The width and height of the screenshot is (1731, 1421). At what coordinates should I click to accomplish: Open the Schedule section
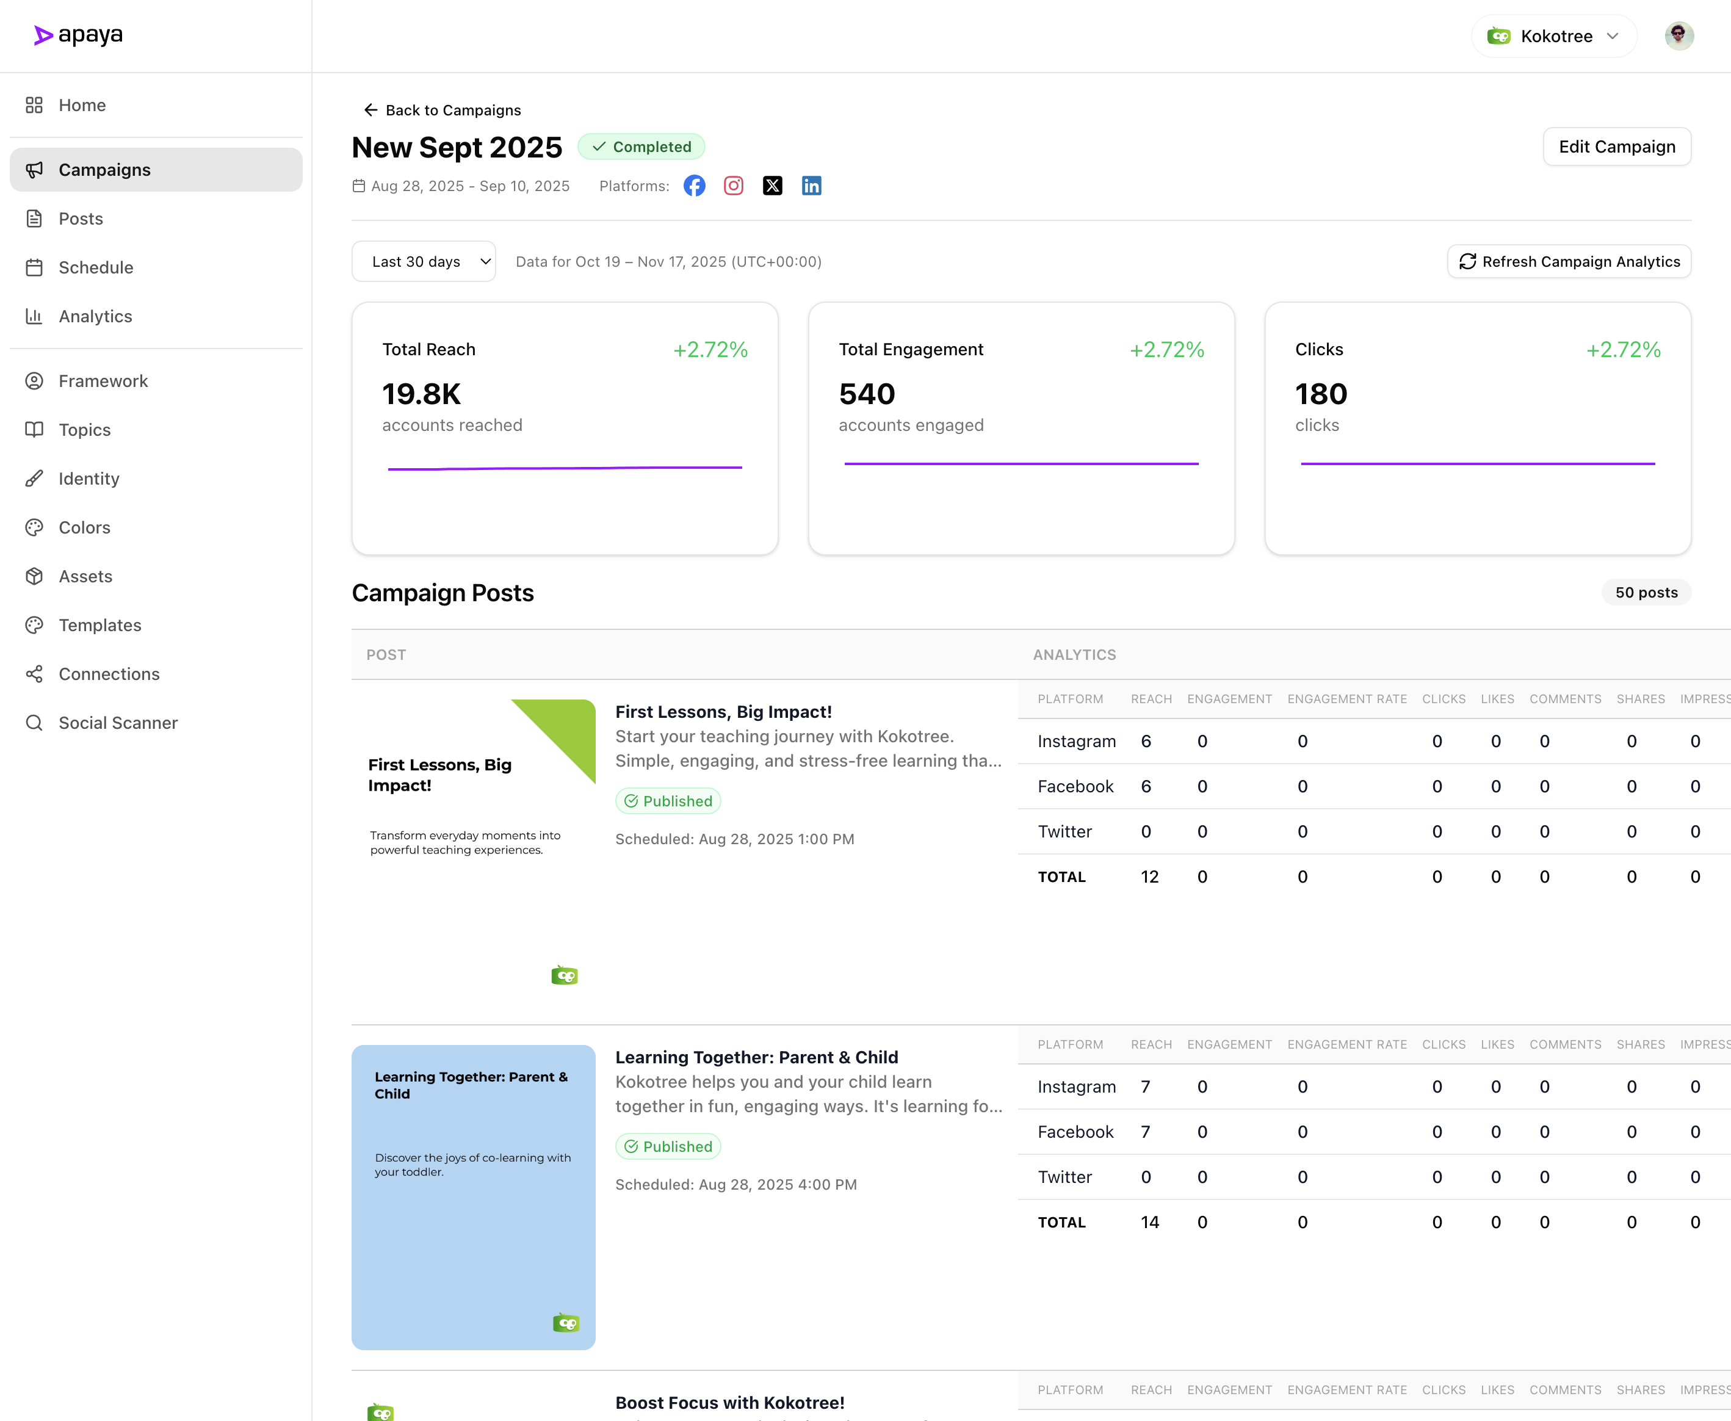(96, 267)
